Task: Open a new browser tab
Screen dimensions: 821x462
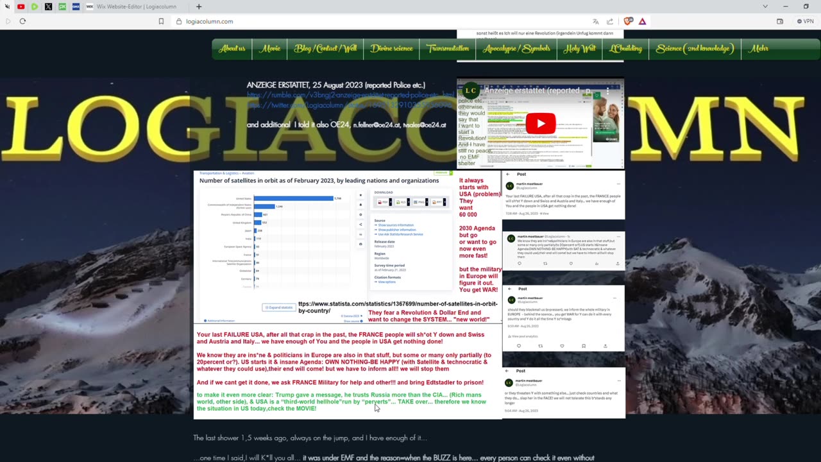Action: pyautogui.click(x=199, y=6)
